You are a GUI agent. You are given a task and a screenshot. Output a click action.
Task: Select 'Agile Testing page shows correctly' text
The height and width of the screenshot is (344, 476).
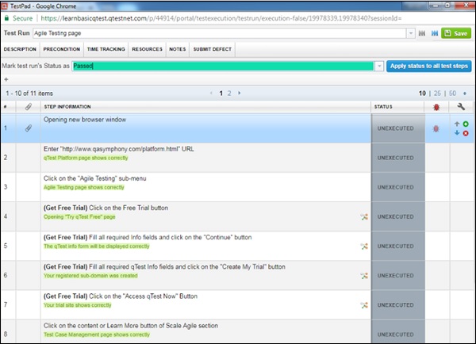point(84,187)
